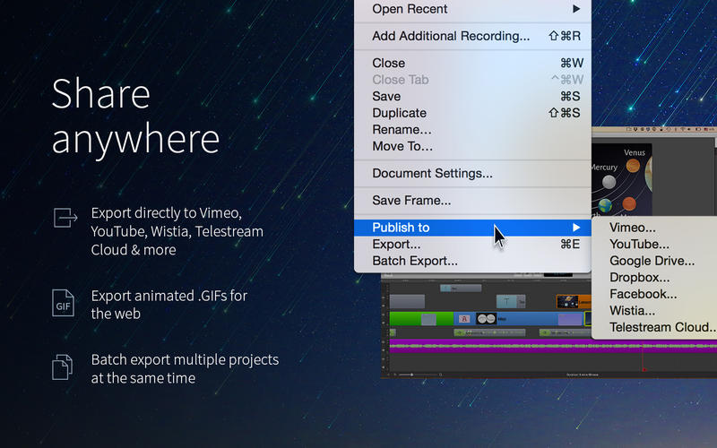717x448 pixels.
Task: Choose Duplicate in the menu
Action: coord(399,113)
